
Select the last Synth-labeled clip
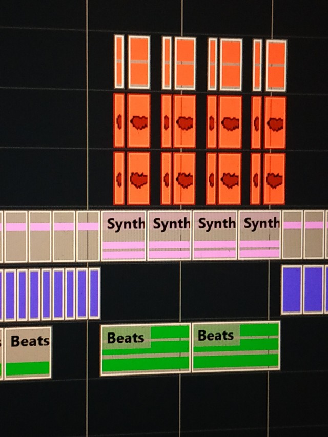259,236
